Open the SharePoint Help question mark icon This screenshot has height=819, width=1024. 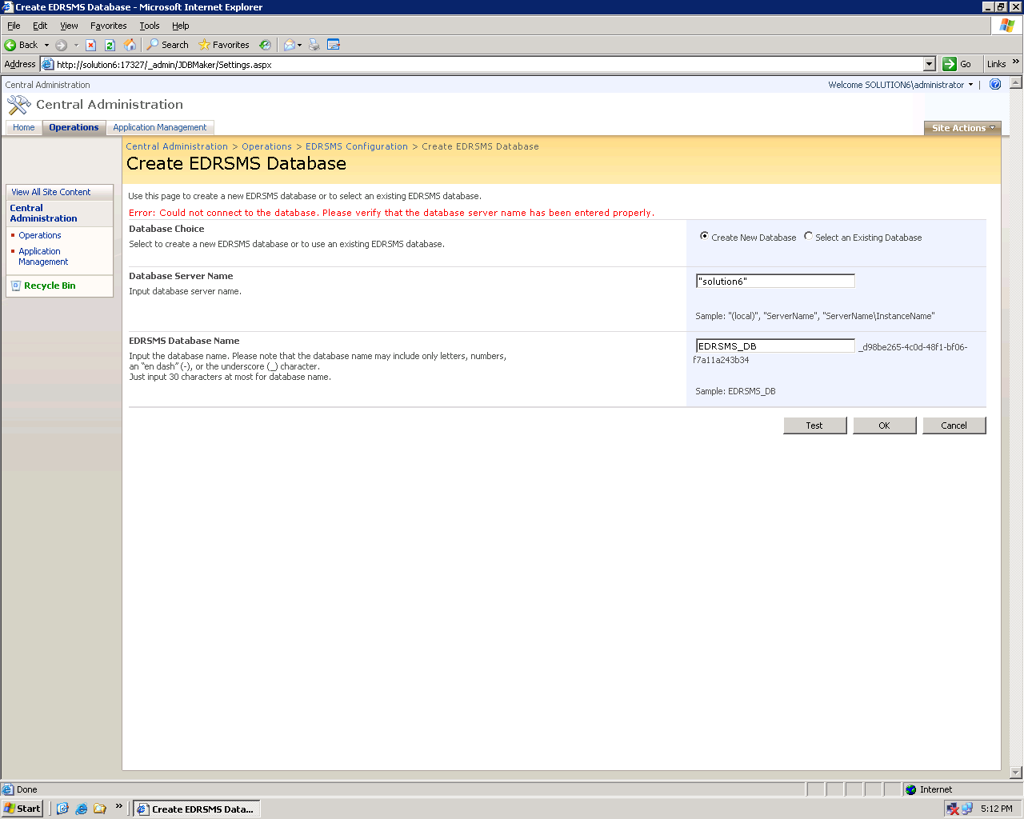tap(995, 84)
